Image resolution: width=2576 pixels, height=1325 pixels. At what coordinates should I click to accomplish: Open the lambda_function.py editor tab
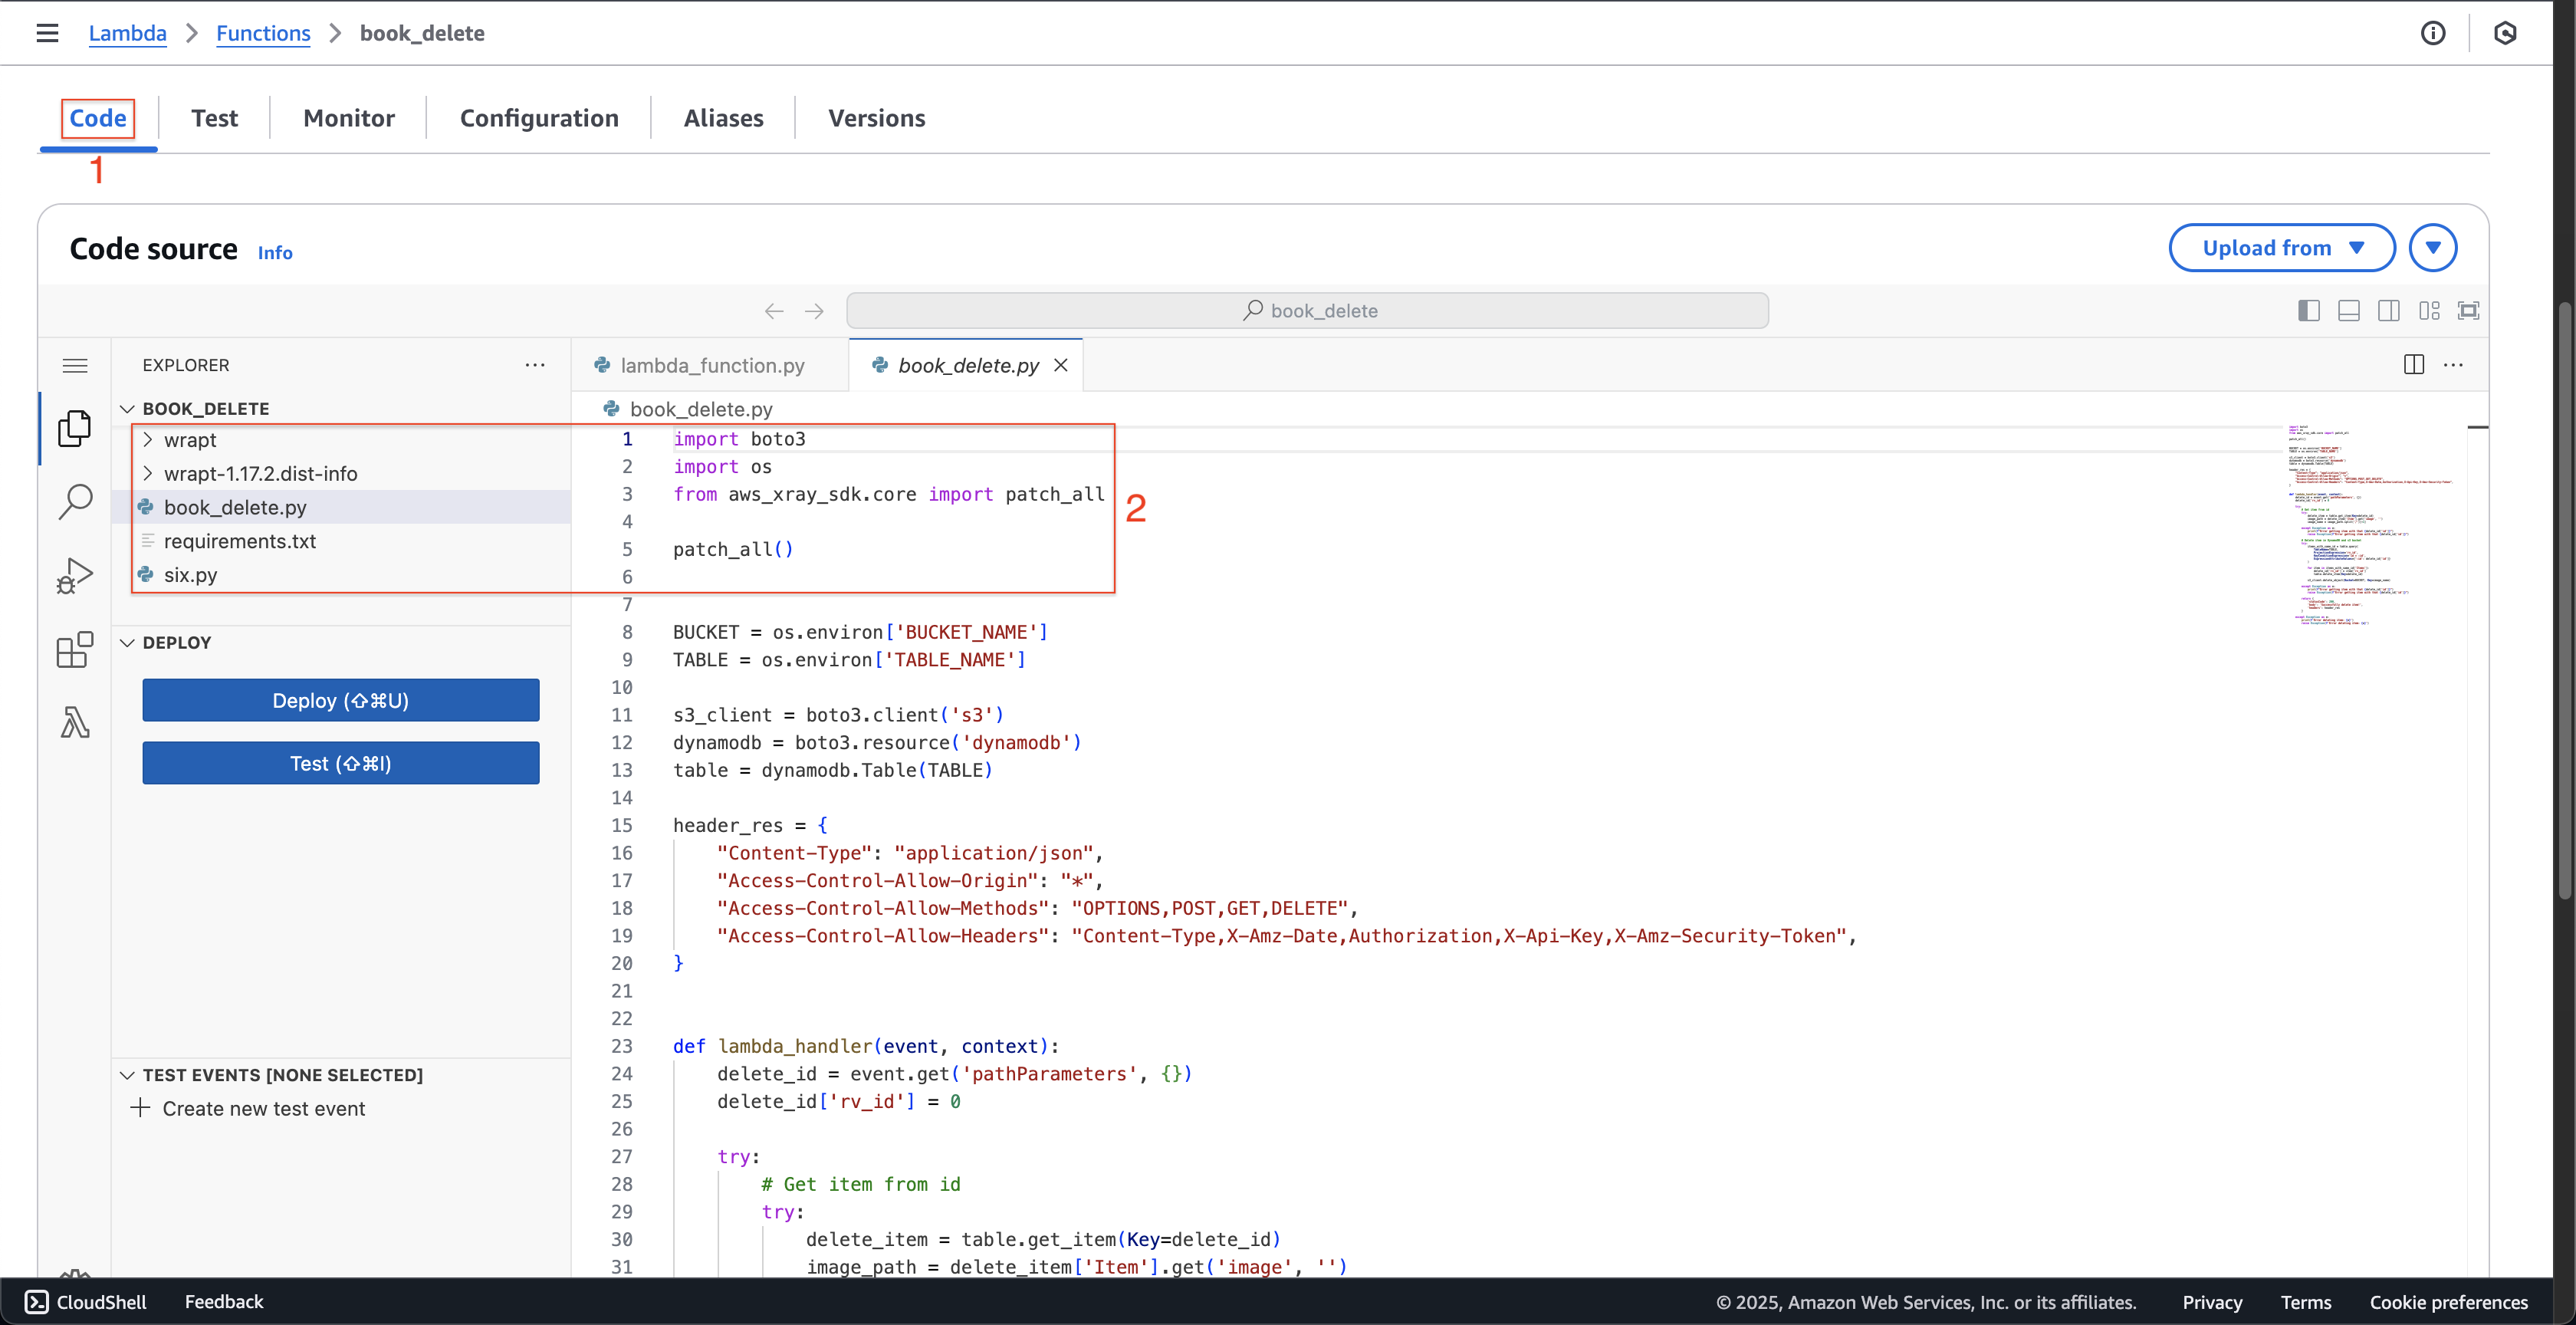[x=709, y=365]
